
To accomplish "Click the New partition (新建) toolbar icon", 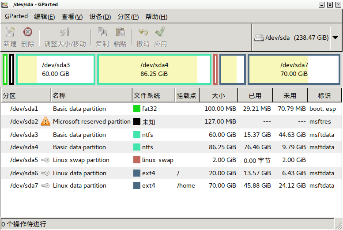I will point(10,32).
